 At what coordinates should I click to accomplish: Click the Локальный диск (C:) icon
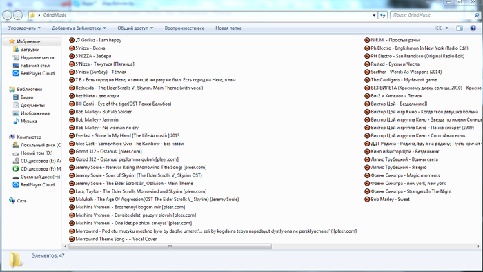click(x=16, y=145)
